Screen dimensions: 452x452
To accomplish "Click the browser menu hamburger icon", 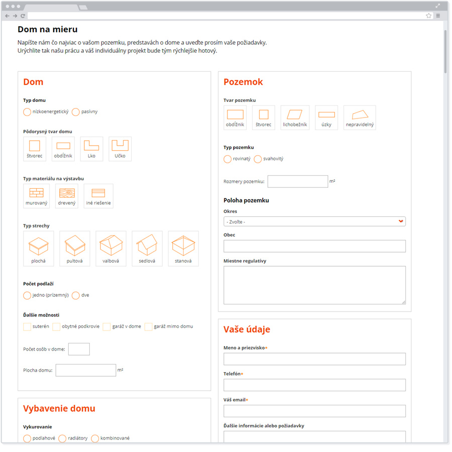I will tap(438, 16).
